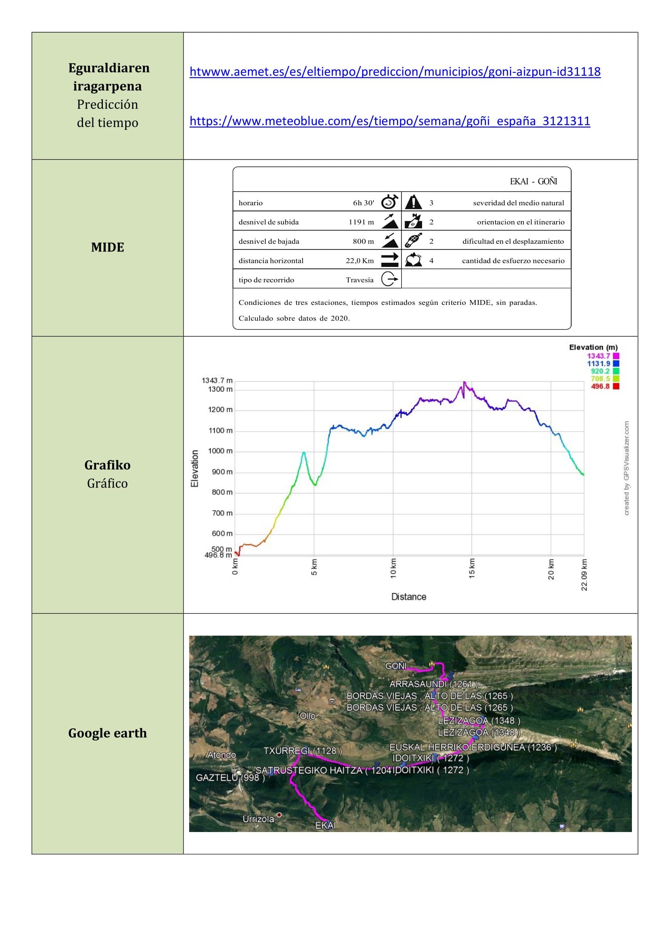Click the boot print difficulty icon
Image resolution: width=670 pixels, height=947 pixels.
413,240
